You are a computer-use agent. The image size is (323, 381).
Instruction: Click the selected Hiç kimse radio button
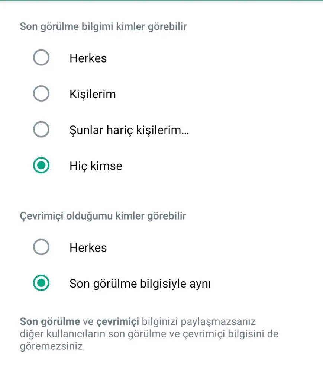pos(41,166)
